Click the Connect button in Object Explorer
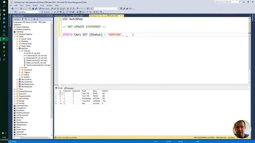 click(x=17, y=19)
